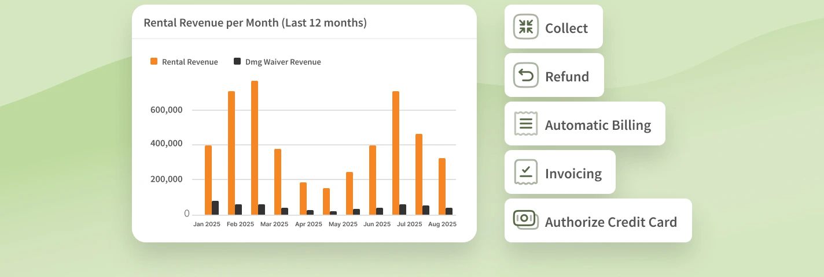The height and width of the screenshot is (277, 824).
Task: Click the 0 y-axis value
Action: [x=187, y=214]
